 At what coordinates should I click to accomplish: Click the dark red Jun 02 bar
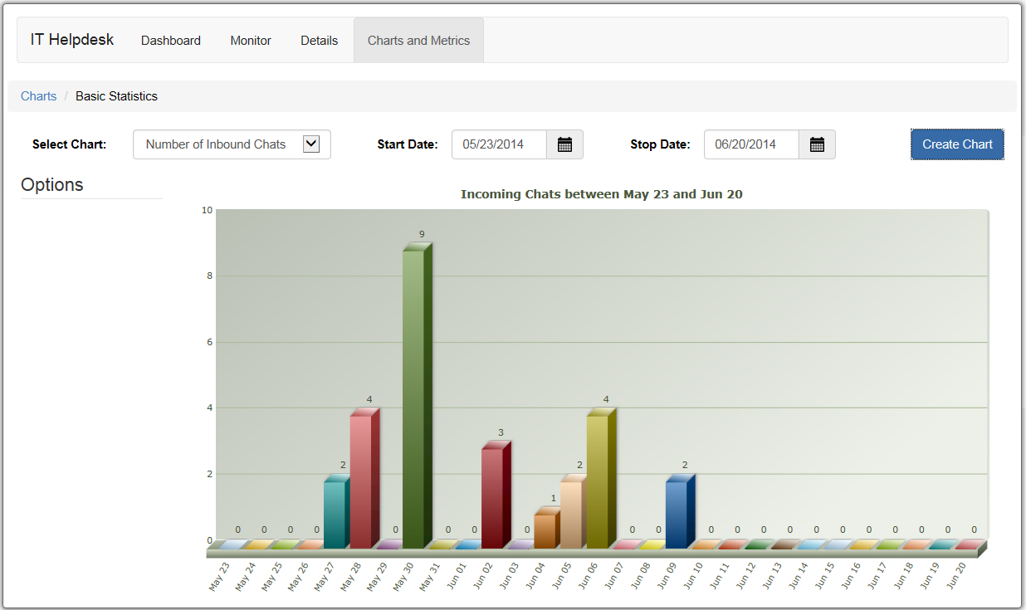click(496, 495)
